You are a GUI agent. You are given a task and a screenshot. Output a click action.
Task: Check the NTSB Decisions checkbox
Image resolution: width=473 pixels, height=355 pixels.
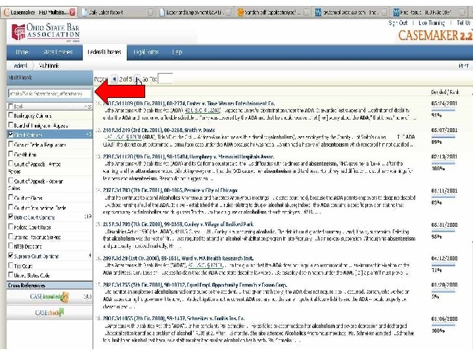coord(11,246)
